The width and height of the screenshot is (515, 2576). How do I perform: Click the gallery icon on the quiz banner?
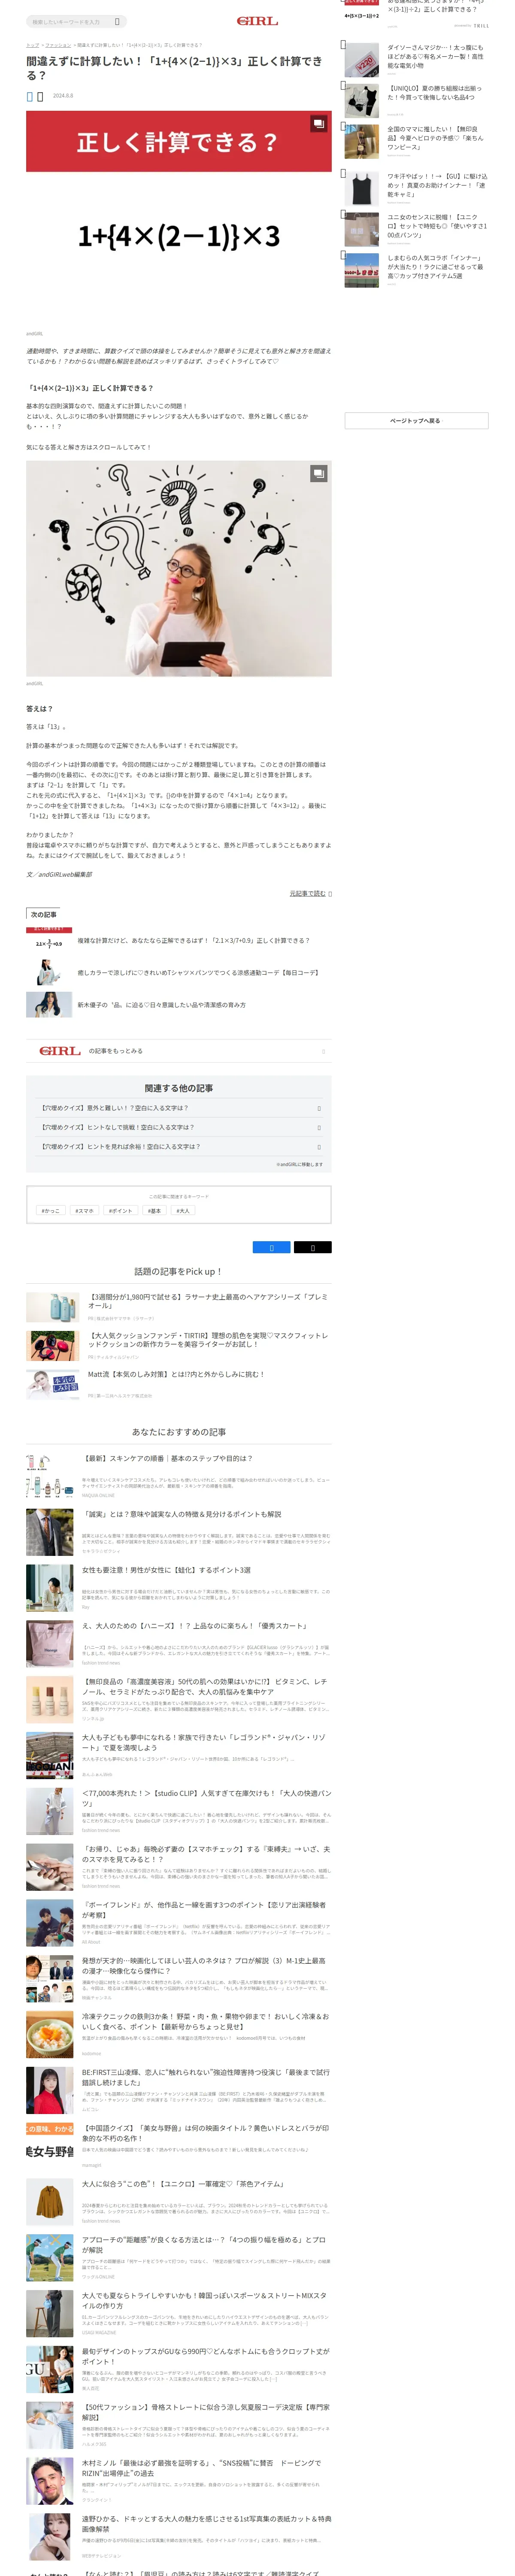click(319, 123)
